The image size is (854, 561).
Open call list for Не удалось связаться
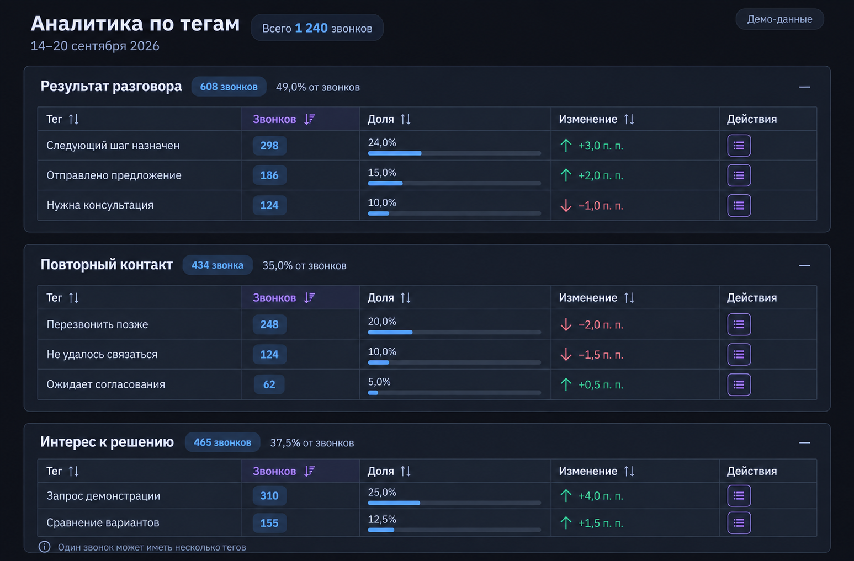[739, 354]
